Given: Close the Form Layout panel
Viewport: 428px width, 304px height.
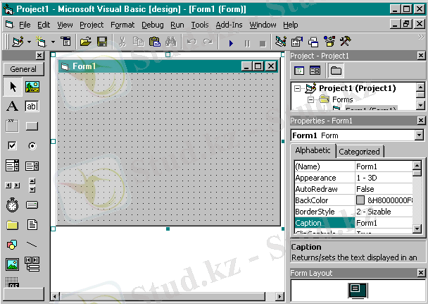Looking at the screenshot, I should (421, 272).
